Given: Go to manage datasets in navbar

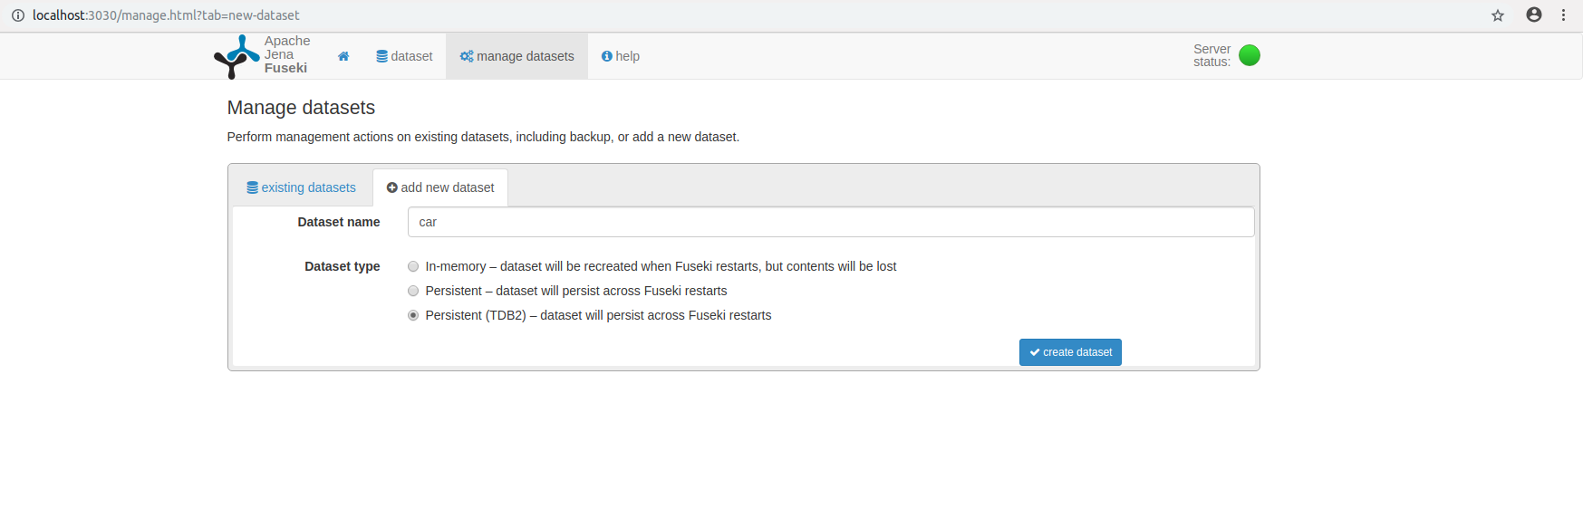Looking at the screenshot, I should pos(516,56).
